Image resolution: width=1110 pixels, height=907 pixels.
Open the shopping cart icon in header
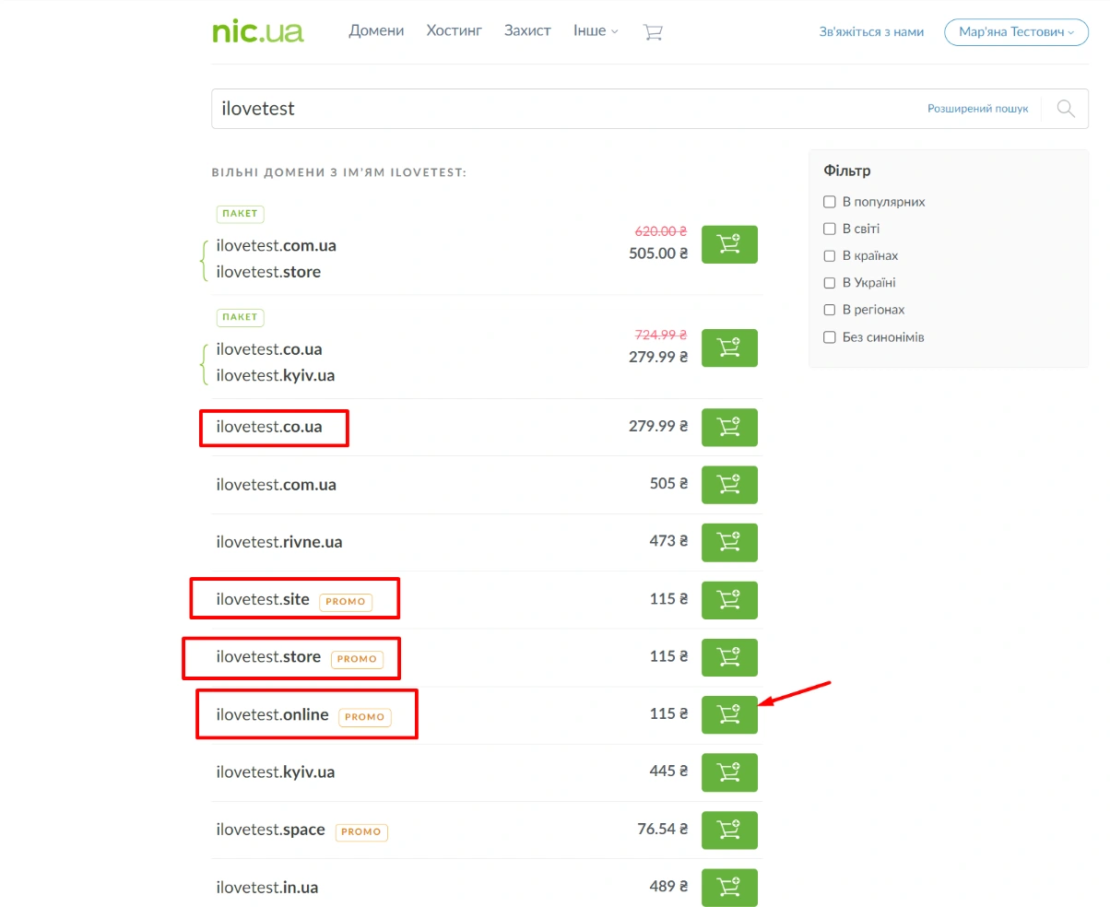(653, 31)
